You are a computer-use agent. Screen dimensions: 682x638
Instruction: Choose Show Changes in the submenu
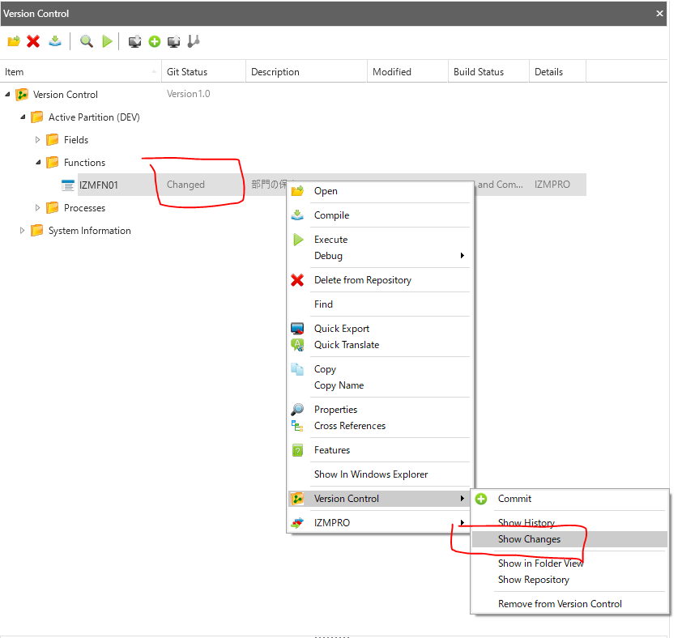point(569,539)
